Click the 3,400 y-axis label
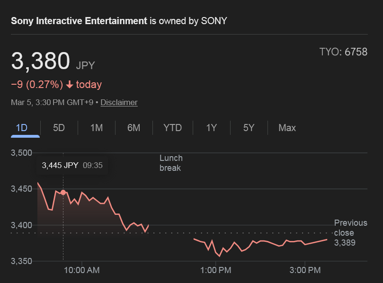This screenshot has width=383, height=283. [x=21, y=225]
